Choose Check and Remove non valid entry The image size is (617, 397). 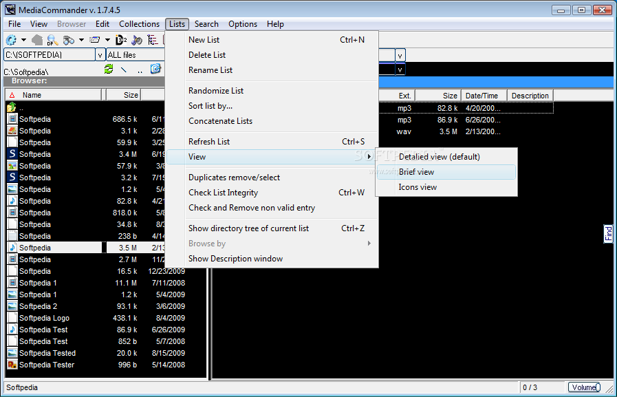click(272, 208)
